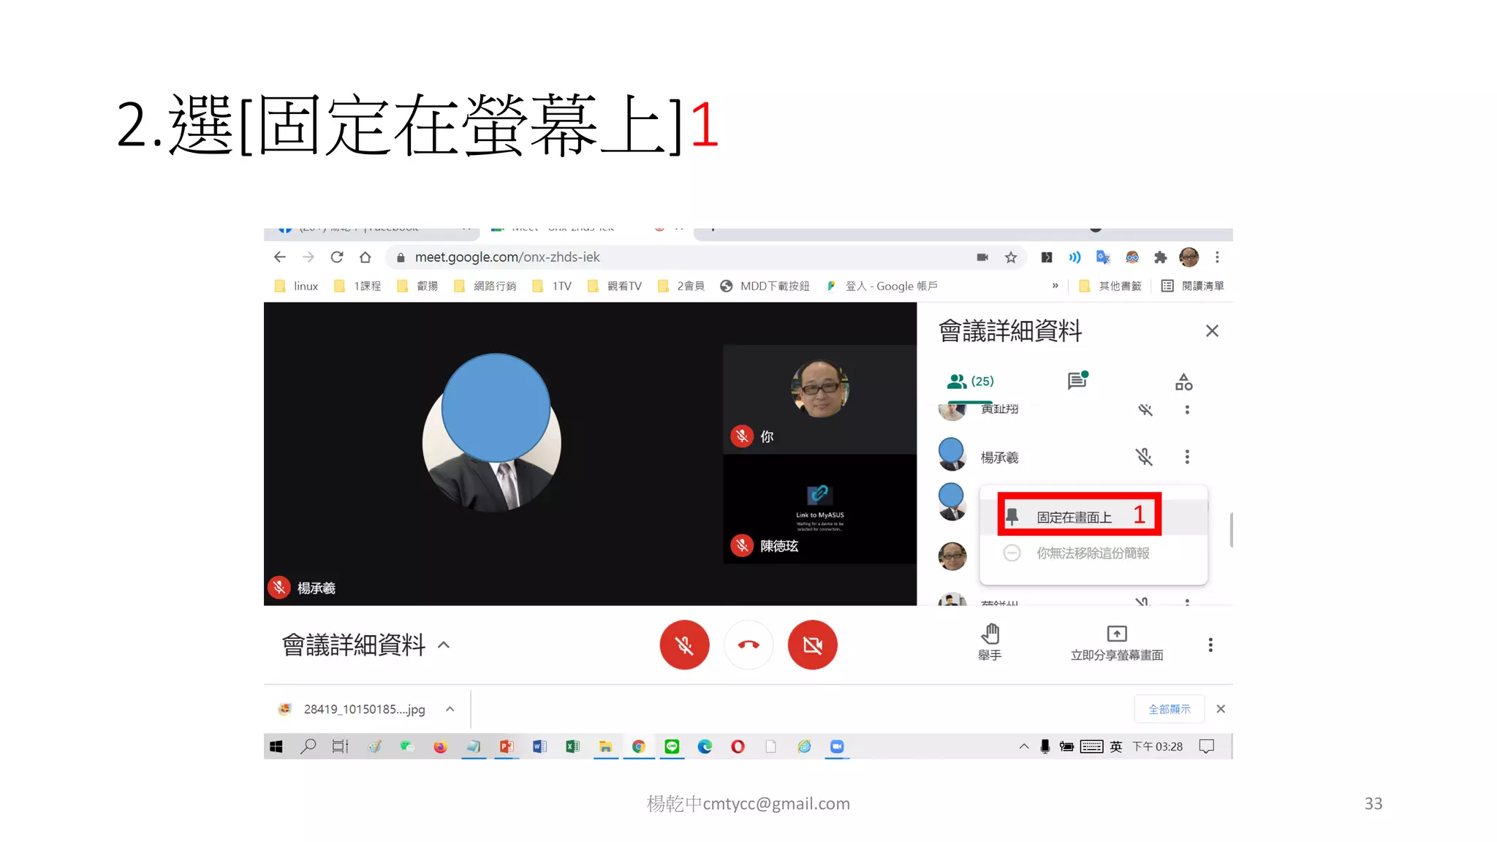Open the 閱讀清單 reading list
The image size is (1497, 842).
(1193, 286)
